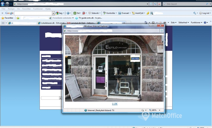Open the Side dropdown menu

pos(173,23)
